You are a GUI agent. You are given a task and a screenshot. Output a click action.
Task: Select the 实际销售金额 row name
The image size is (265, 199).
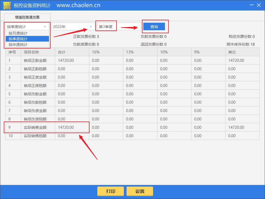[35, 127]
